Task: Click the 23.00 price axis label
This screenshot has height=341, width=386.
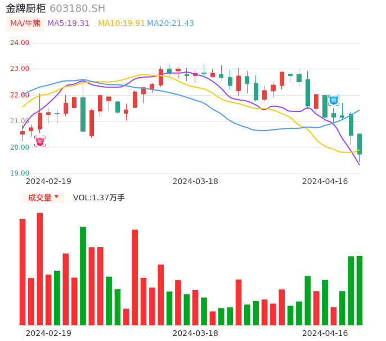Action: [20, 69]
